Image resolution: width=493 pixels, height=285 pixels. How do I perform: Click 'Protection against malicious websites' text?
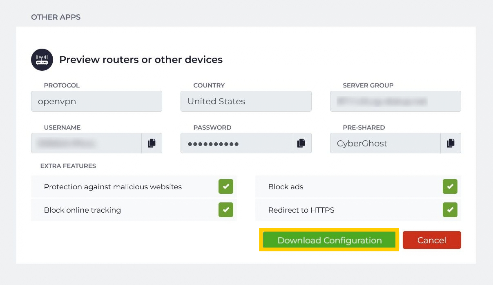point(113,187)
